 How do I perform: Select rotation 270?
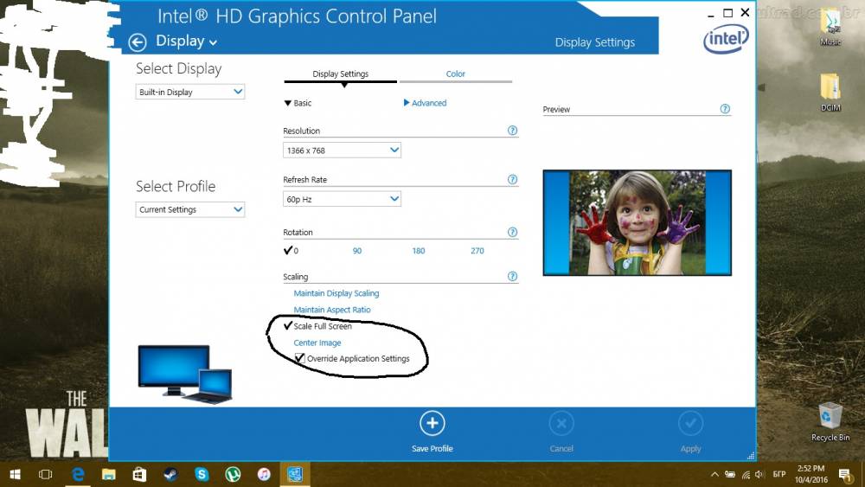tap(477, 251)
